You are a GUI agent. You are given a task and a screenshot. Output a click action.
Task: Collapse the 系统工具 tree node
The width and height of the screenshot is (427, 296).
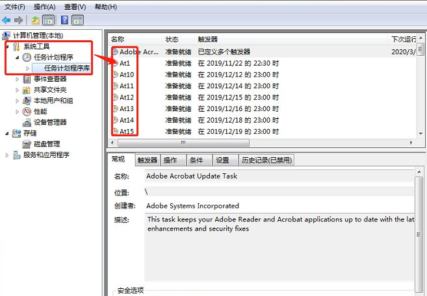click(8, 47)
